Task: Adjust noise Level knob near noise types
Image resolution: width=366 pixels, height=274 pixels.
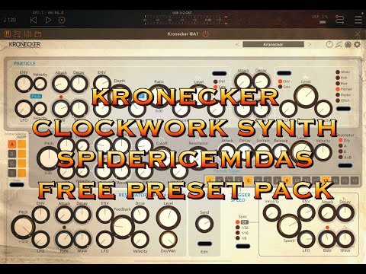Action: [306, 97]
